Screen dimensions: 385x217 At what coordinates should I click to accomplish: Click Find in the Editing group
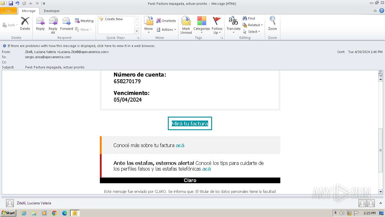click(249, 18)
